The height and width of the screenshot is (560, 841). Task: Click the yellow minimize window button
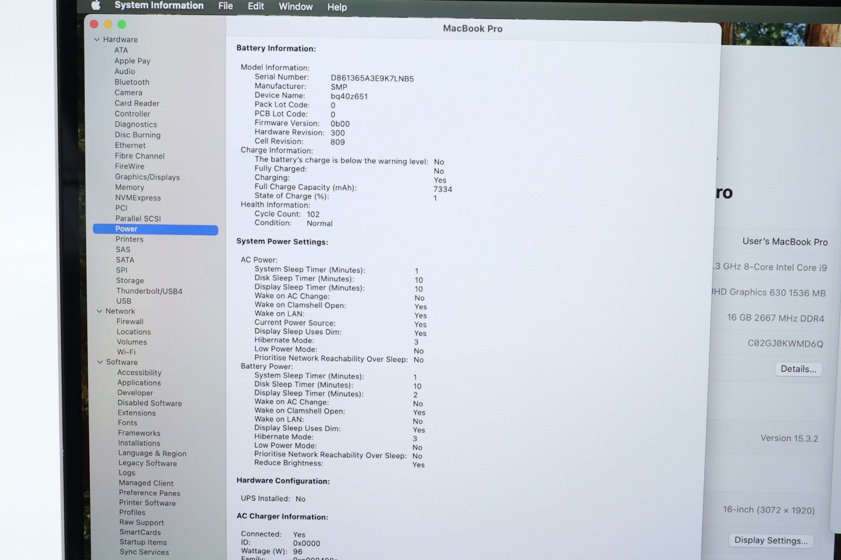coord(108,24)
